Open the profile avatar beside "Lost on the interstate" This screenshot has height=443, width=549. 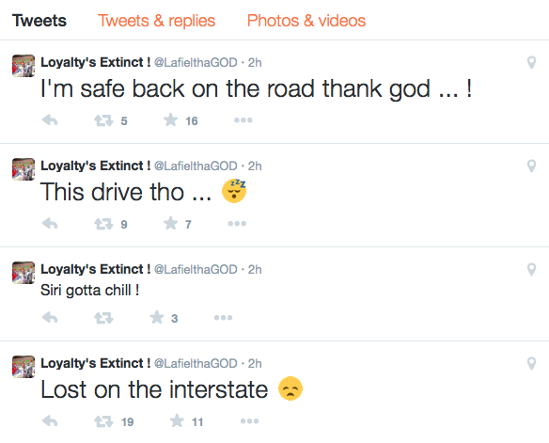pos(24,367)
